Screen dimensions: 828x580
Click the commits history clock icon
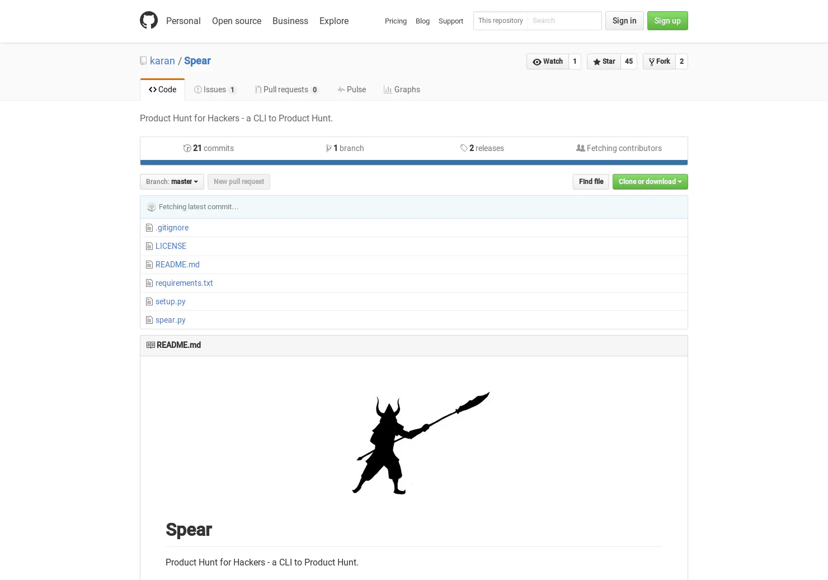(x=187, y=148)
